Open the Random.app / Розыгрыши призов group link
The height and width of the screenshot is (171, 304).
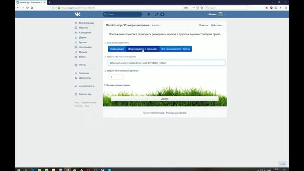coord(169,113)
